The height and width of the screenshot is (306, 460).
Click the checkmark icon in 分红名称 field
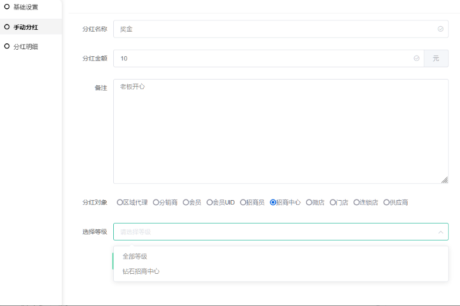click(440, 29)
